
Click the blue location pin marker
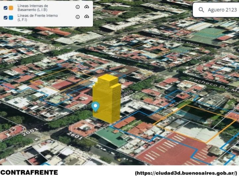[96, 107]
